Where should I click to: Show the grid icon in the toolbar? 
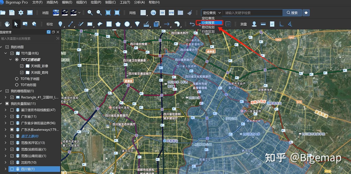143,13
